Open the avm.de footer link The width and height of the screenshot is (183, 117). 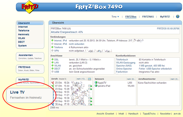(x=177, y=114)
